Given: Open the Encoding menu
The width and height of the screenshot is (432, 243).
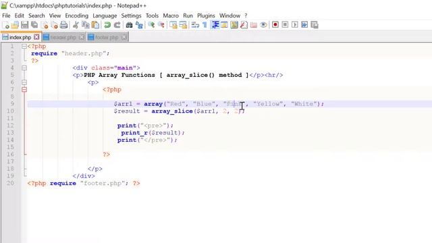Looking at the screenshot, I should click(76, 16).
